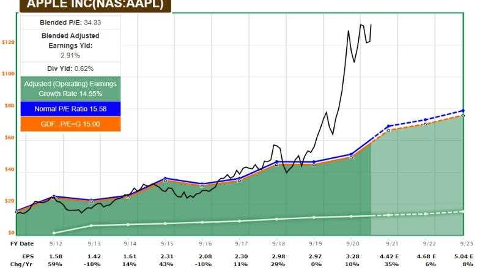Click the 9/21 blue dashed forecast data point

[388, 126]
